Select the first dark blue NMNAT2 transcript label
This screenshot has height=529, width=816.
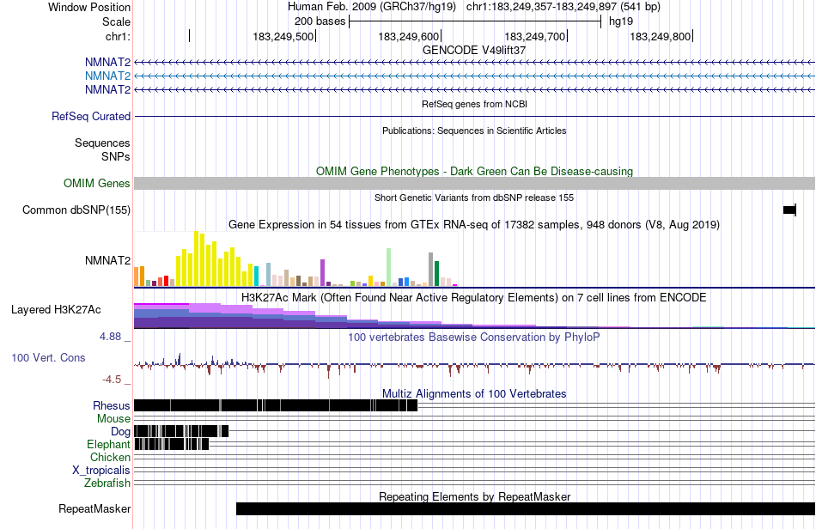(107, 63)
